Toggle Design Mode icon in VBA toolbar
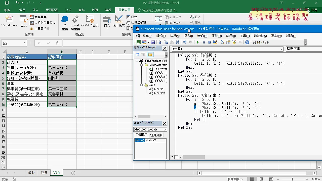322x181 pixels. click(215, 42)
